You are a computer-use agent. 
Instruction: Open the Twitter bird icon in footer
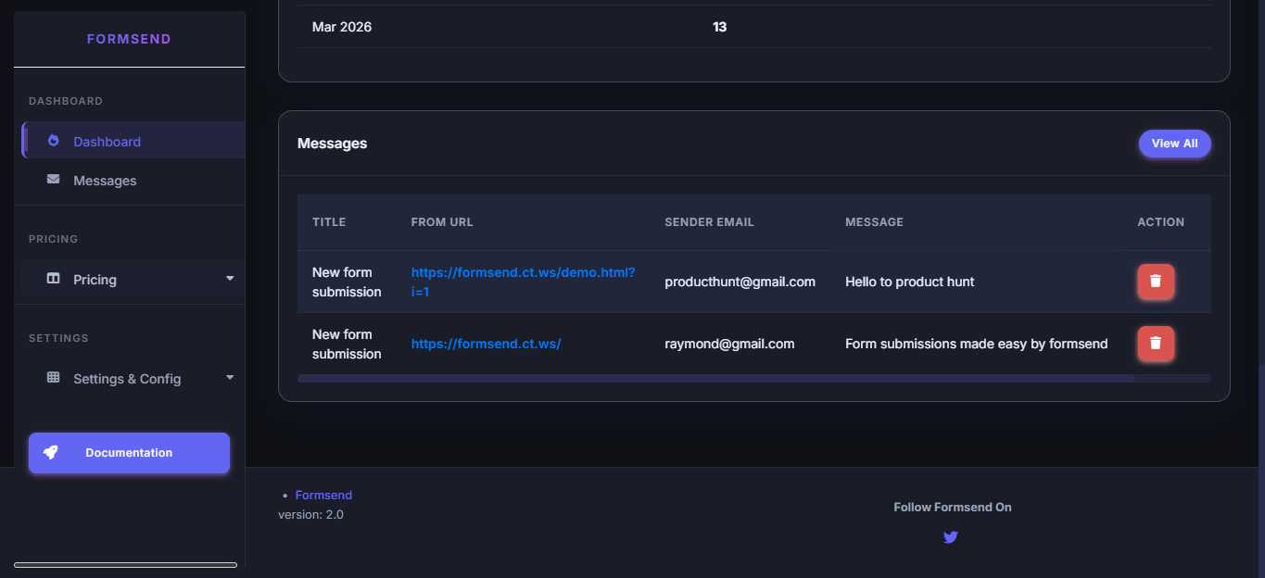tap(951, 537)
